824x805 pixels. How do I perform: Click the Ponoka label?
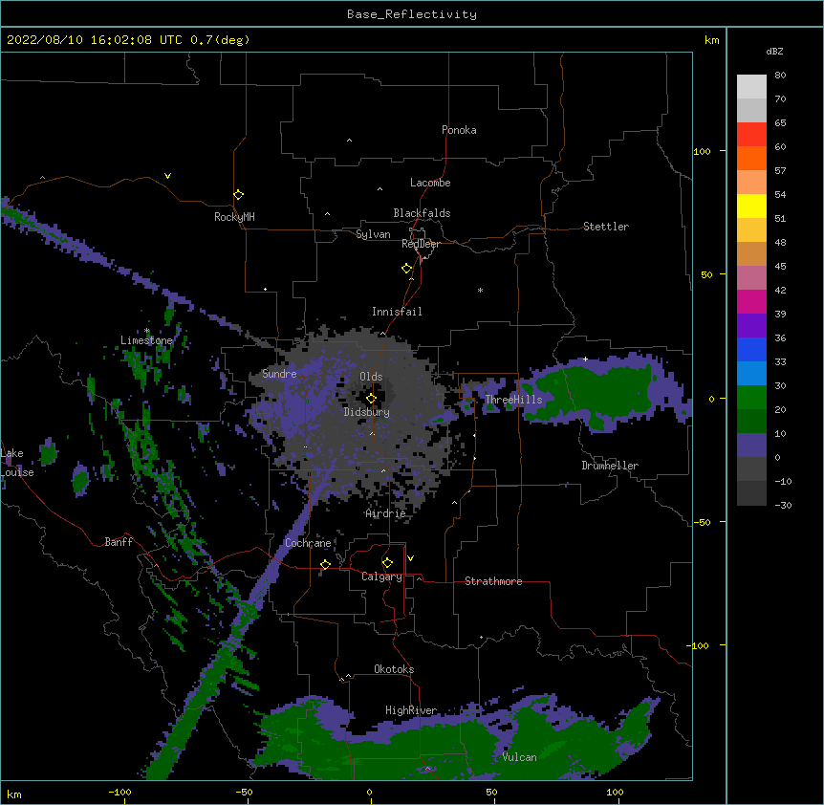click(x=459, y=130)
